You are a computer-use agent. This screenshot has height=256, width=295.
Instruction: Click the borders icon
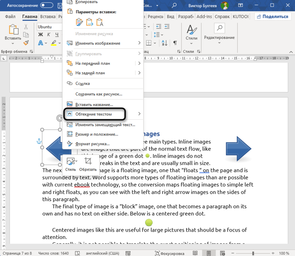[x=149, y=43]
